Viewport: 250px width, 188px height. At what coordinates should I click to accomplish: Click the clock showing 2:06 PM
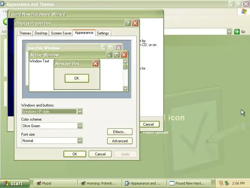click(238, 183)
